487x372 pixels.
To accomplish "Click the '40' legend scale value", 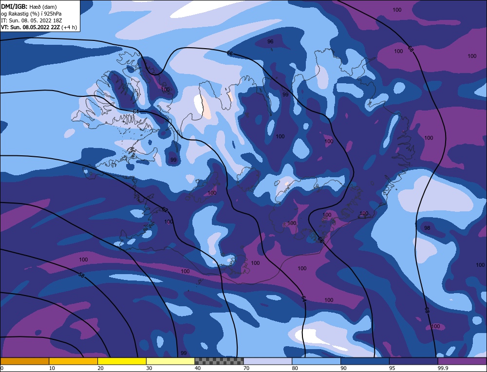I will (x=198, y=368).
